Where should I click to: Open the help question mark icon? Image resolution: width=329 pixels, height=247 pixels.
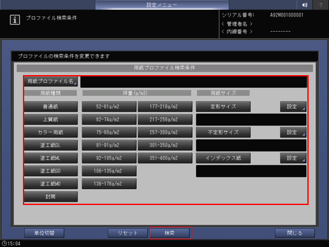point(321,4)
